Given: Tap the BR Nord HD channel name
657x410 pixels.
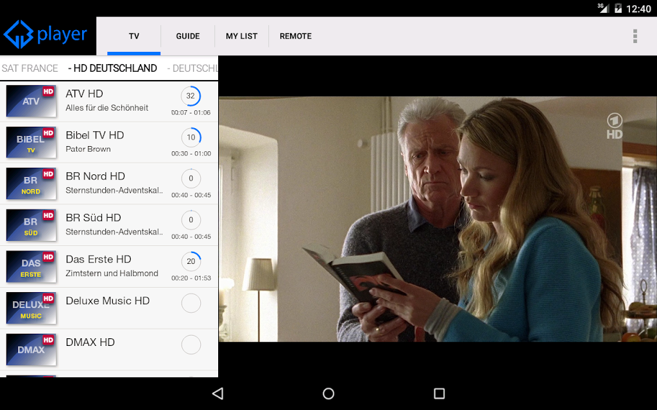Looking at the screenshot, I should coord(95,176).
